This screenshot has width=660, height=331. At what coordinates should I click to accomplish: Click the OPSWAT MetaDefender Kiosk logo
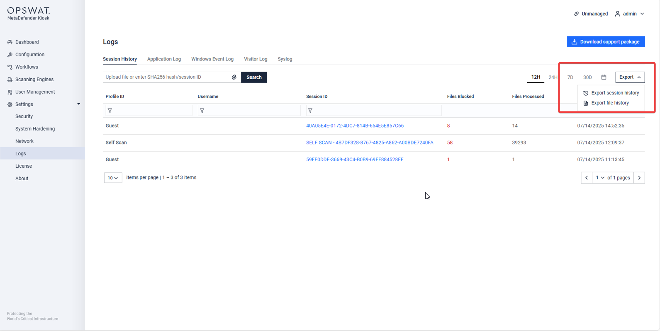click(x=29, y=14)
